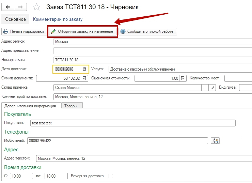Image resolution: width=252 pixels, height=183 pixels.
Task: Click Сообщить о плохой работе button
Action: pos(147,31)
